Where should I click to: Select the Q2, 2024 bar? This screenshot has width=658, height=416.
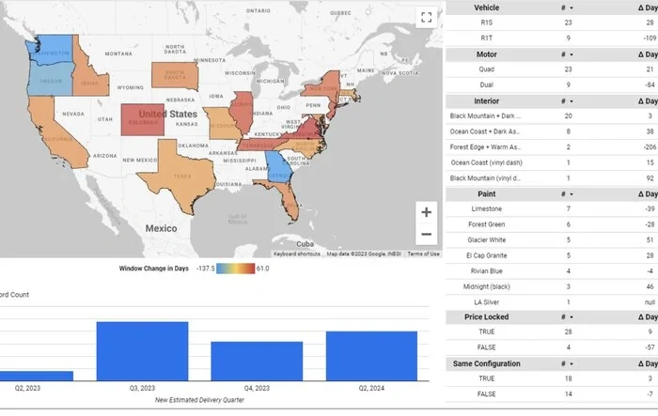tap(371, 356)
